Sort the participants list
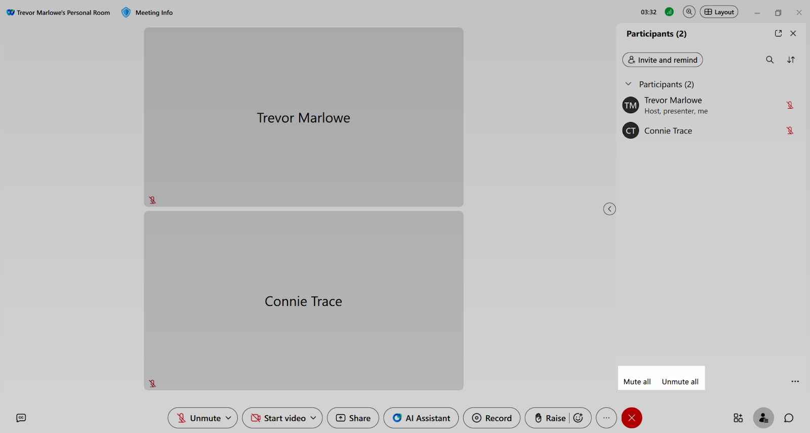This screenshot has height=433, width=810. (x=791, y=60)
